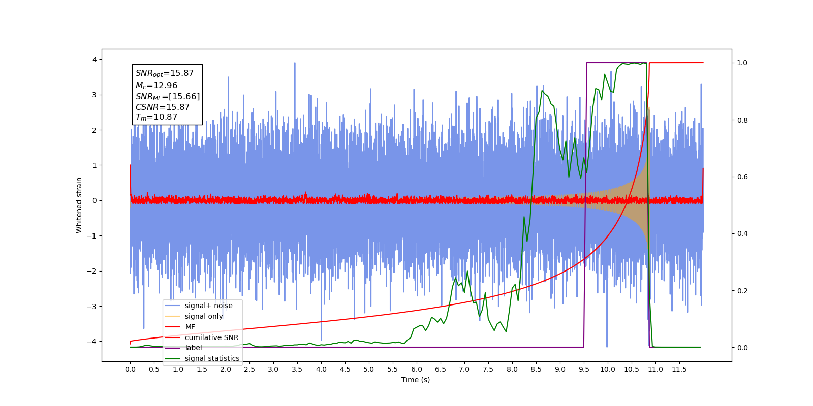Click the −3 tick on strain axis

91,306
